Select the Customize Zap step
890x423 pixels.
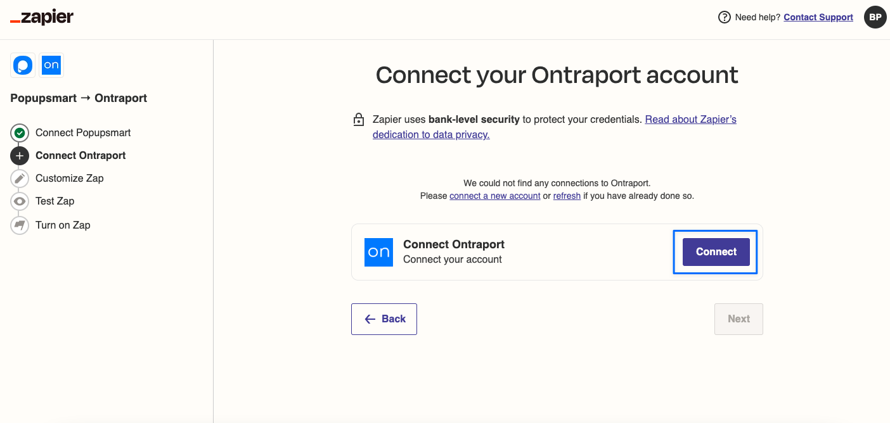click(x=70, y=178)
